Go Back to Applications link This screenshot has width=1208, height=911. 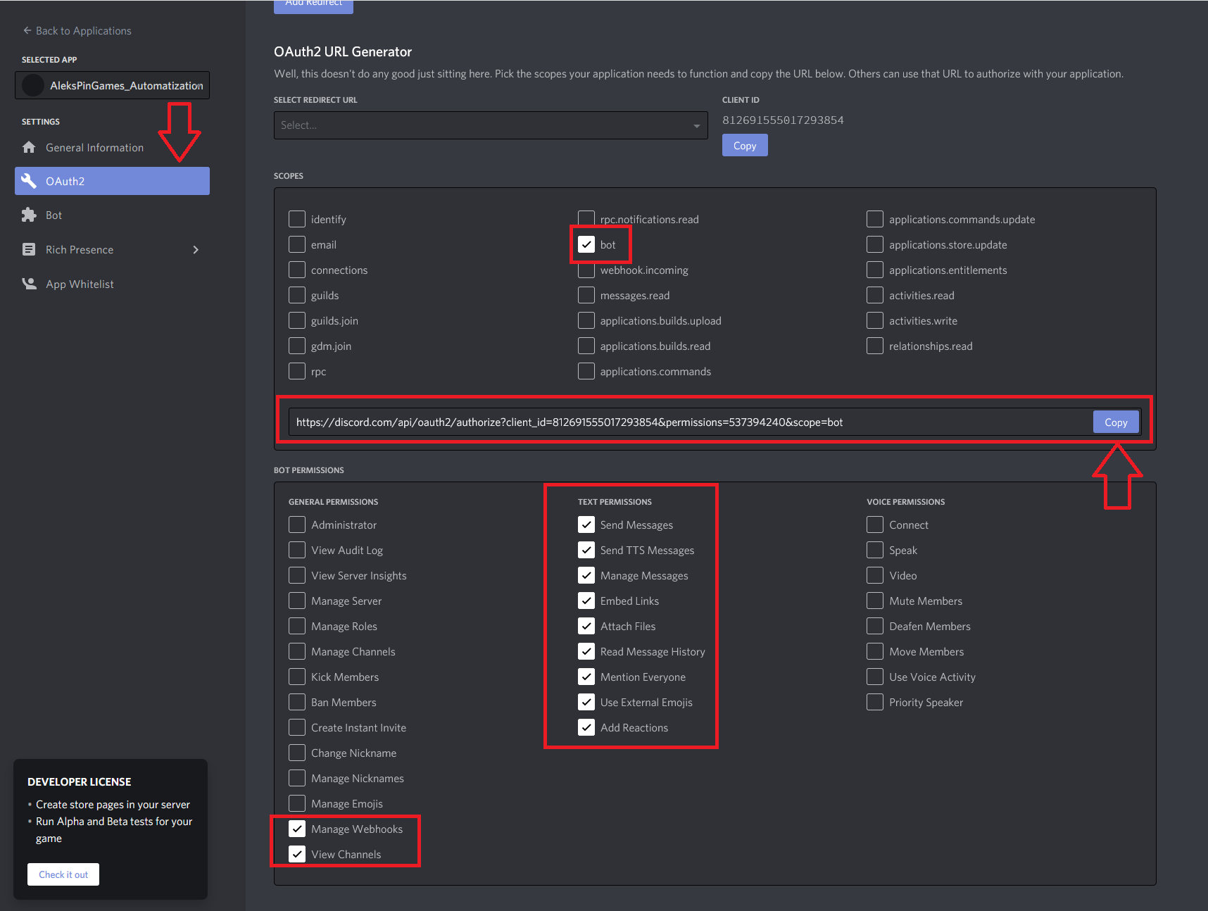tap(77, 30)
